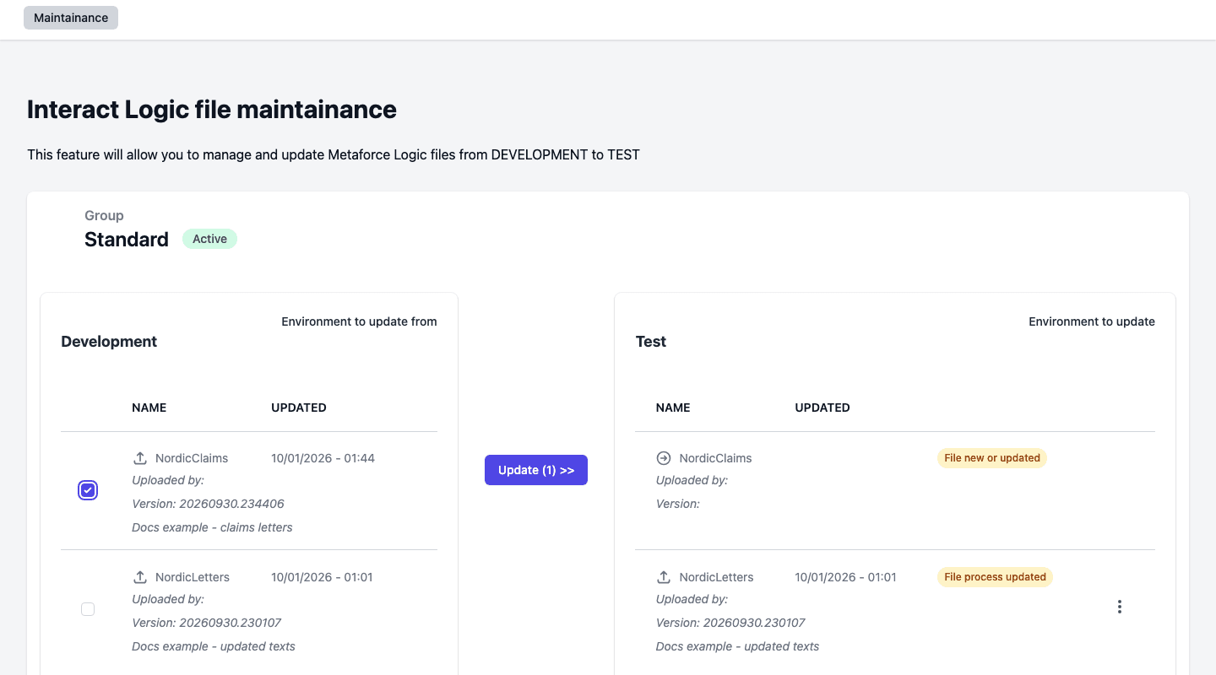1216x675 pixels.
Task: Click the NAME column header in Test
Action: [673, 408]
